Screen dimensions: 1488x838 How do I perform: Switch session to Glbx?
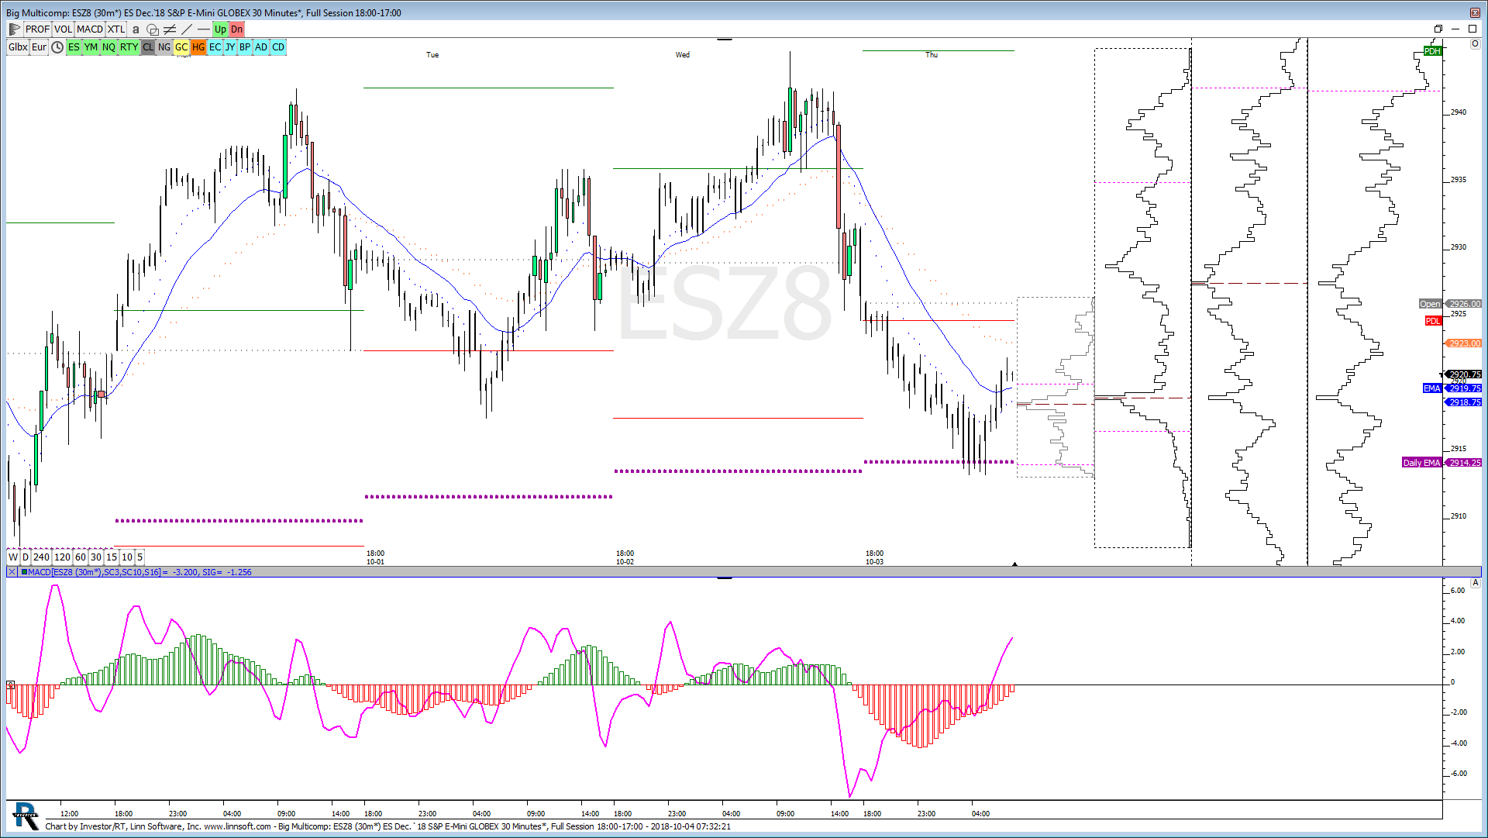(x=18, y=47)
